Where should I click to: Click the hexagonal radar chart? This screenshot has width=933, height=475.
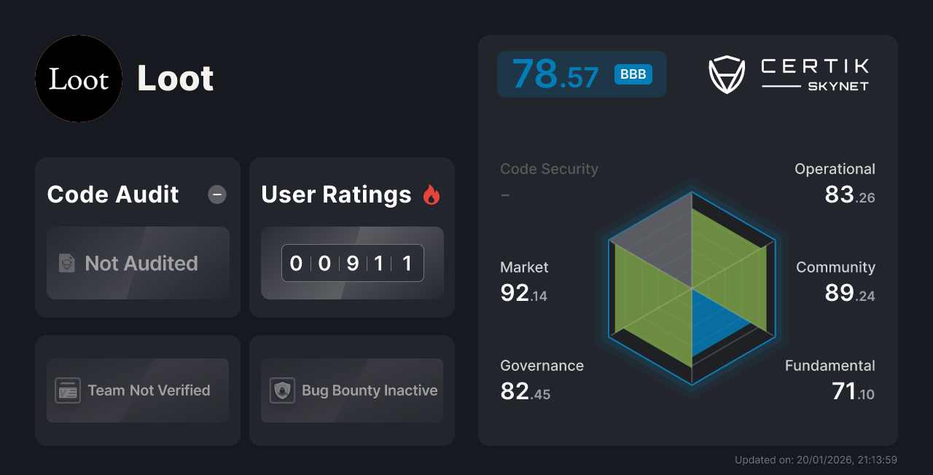691,290
